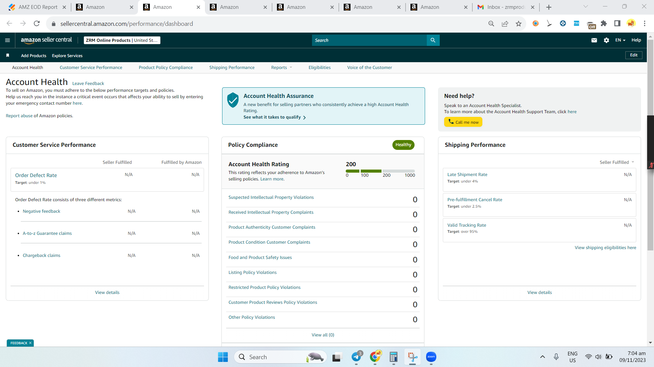The width and height of the screenshot is (654, 367).
Task: Open the Wi-Fi network icon in system tray
Action: tap(588, 357)
